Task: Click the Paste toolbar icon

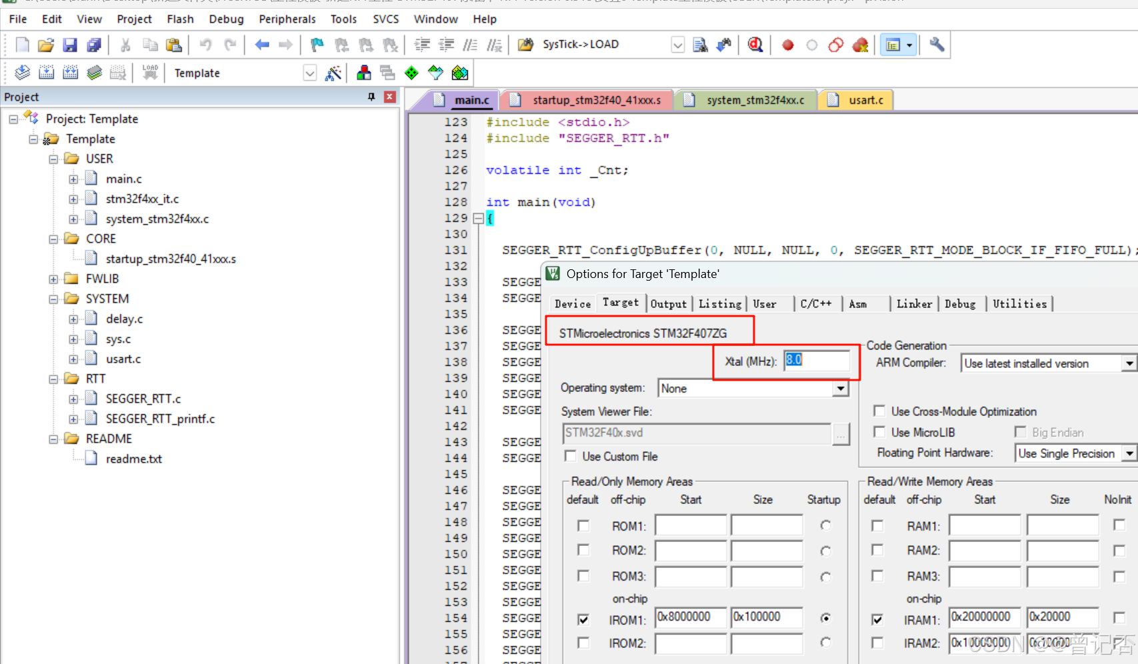Action: 174,45
